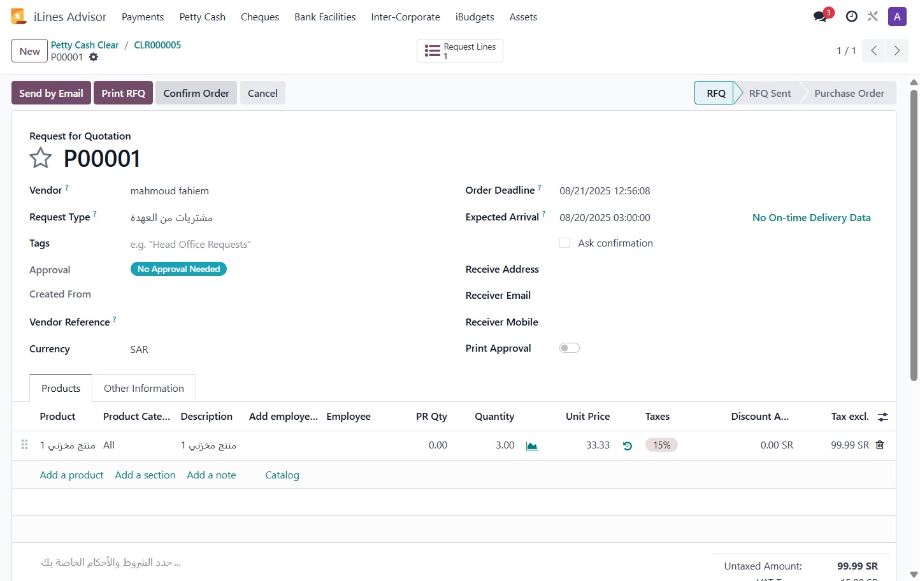Open the user avatar menu 'A'
Viewport: 920px width, 581px height.
(x=897, y=17)
